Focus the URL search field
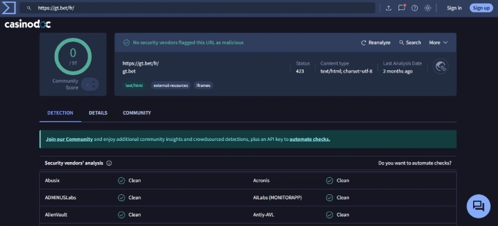 click(x=197, y=8)
